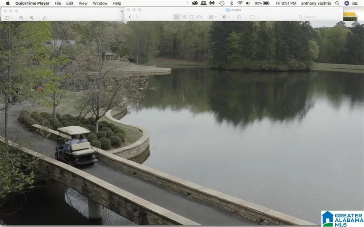The height and width of the screenshot is (227, 364).
Task: Click the zoom out magnifier icon
Action: click(x=21, y=18)
